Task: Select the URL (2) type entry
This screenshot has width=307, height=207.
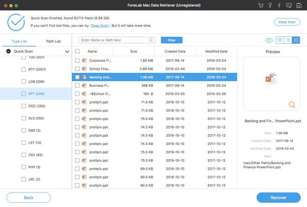Action: point(34,179)
